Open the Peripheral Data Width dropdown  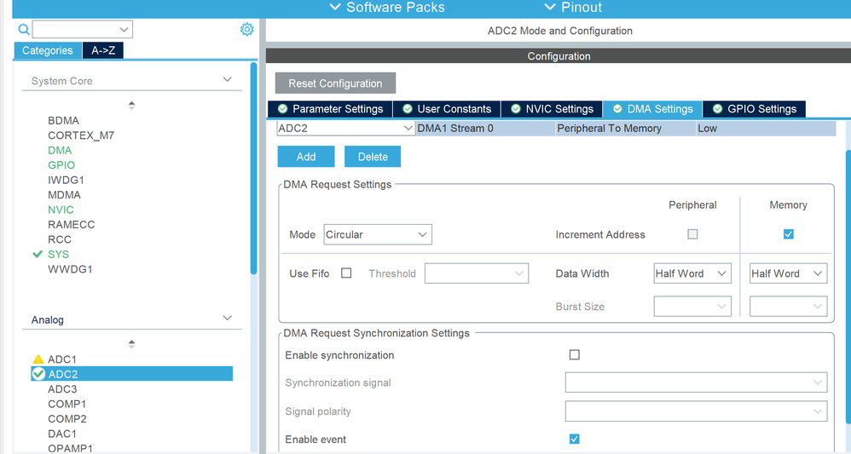692,273
